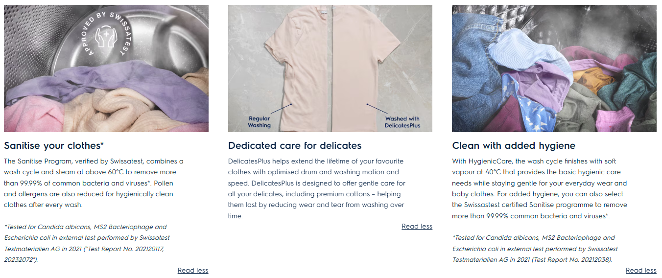Collapse delicates section with Read less
The width and height of the screenshot is (662, 278).
coord(417,226)
